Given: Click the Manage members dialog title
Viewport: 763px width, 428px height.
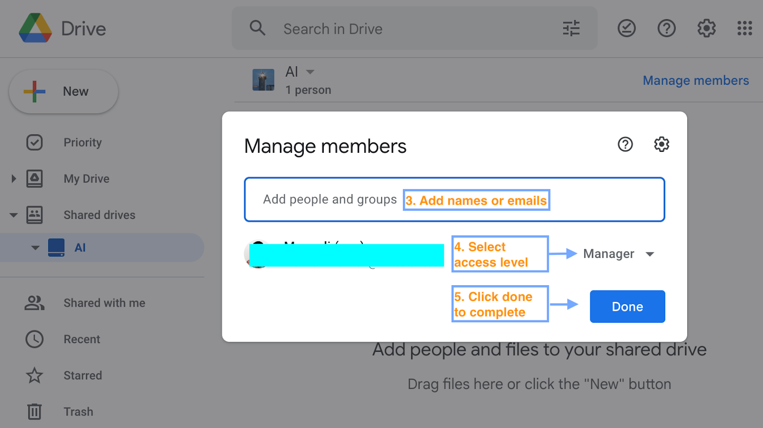Looking at the screenshot, I should pos(325,146).
